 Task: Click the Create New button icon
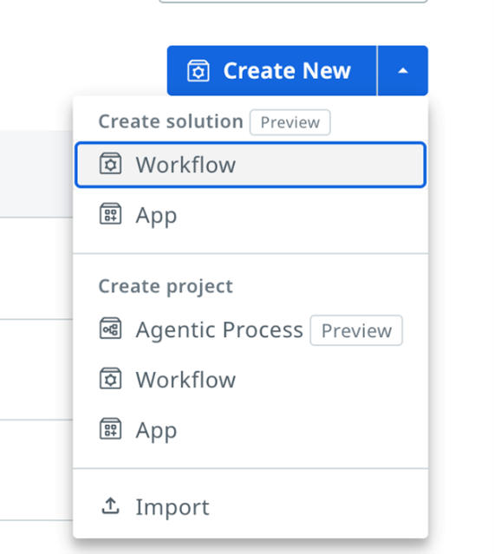point(198,71)
